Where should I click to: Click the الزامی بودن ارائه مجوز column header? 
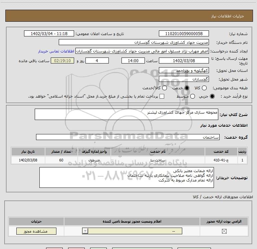(224, 221)
